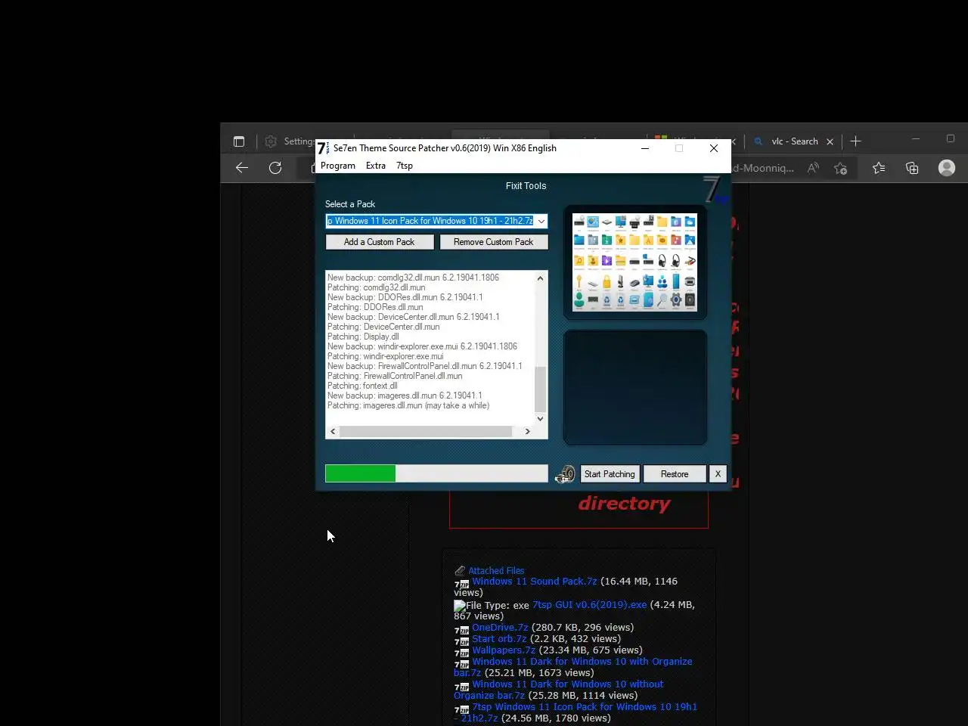This screenshot has width=968, height=726.
Task: Click the selected pack name field
Action: tap(430, 221)
